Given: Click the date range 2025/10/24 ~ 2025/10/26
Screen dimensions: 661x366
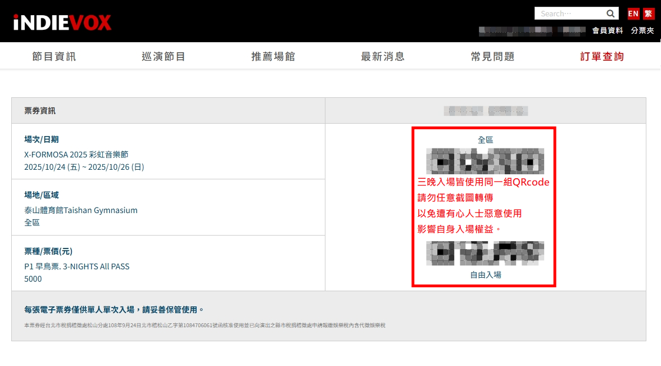Looking at the screenshot, I should pos(84,167).
